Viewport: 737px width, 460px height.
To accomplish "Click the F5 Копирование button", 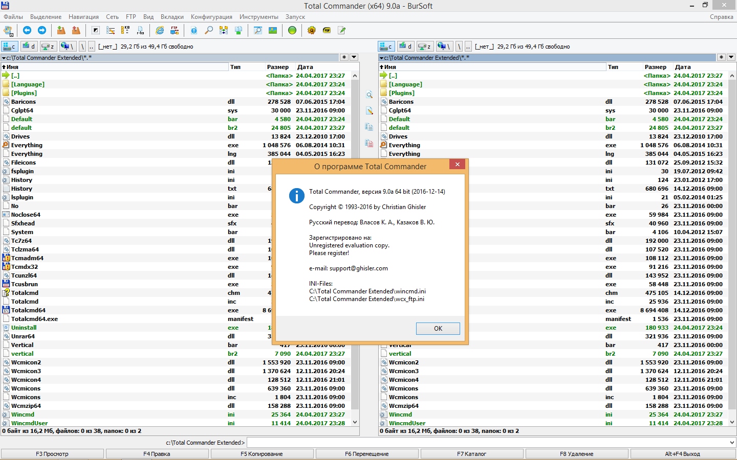I will [262, 454].
